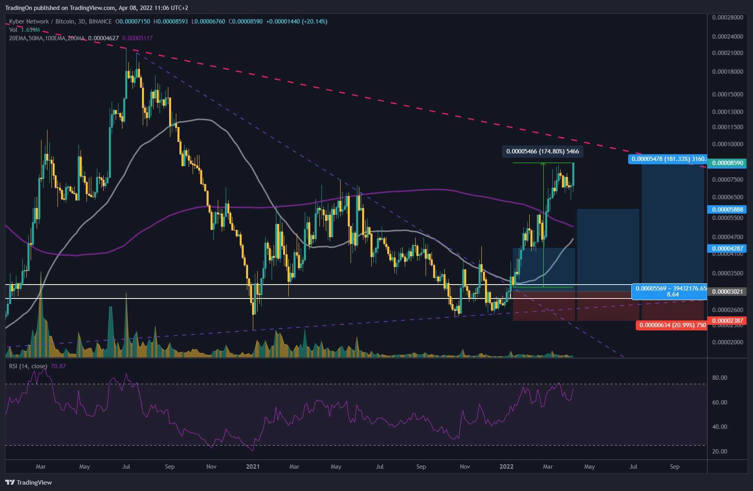Screen dimensions: 753x491
Task: Click the 2022 label on the time axis
Action: coord(507,467)
